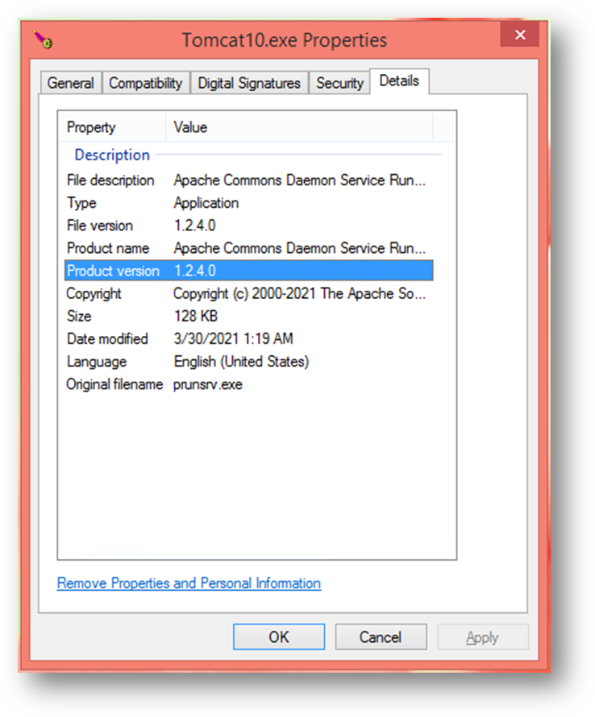595x717 pixels.
Task: Close the Tomcat10.exe Properties dialog
Action: [x=519, y=35]
